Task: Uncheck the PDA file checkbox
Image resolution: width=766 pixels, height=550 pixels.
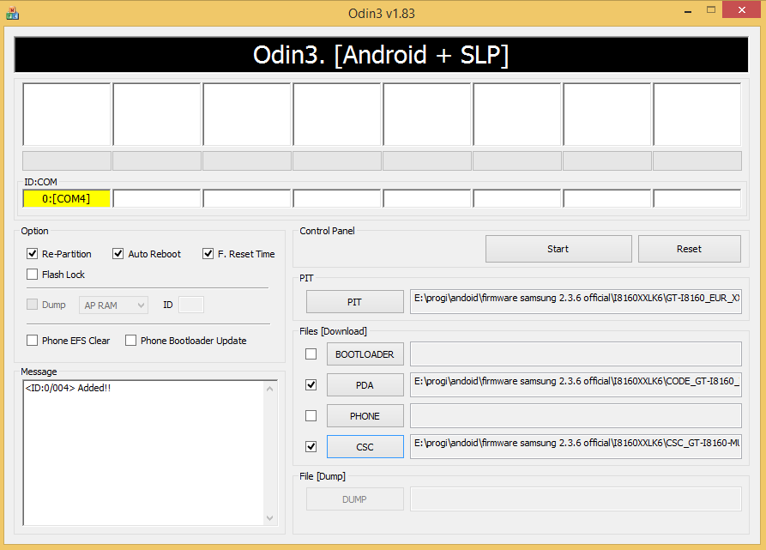Action: [x=311, y=385]
